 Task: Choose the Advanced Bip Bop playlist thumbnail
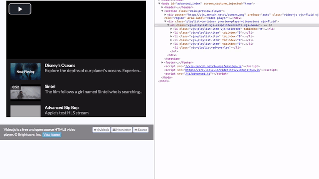point(25,111)
